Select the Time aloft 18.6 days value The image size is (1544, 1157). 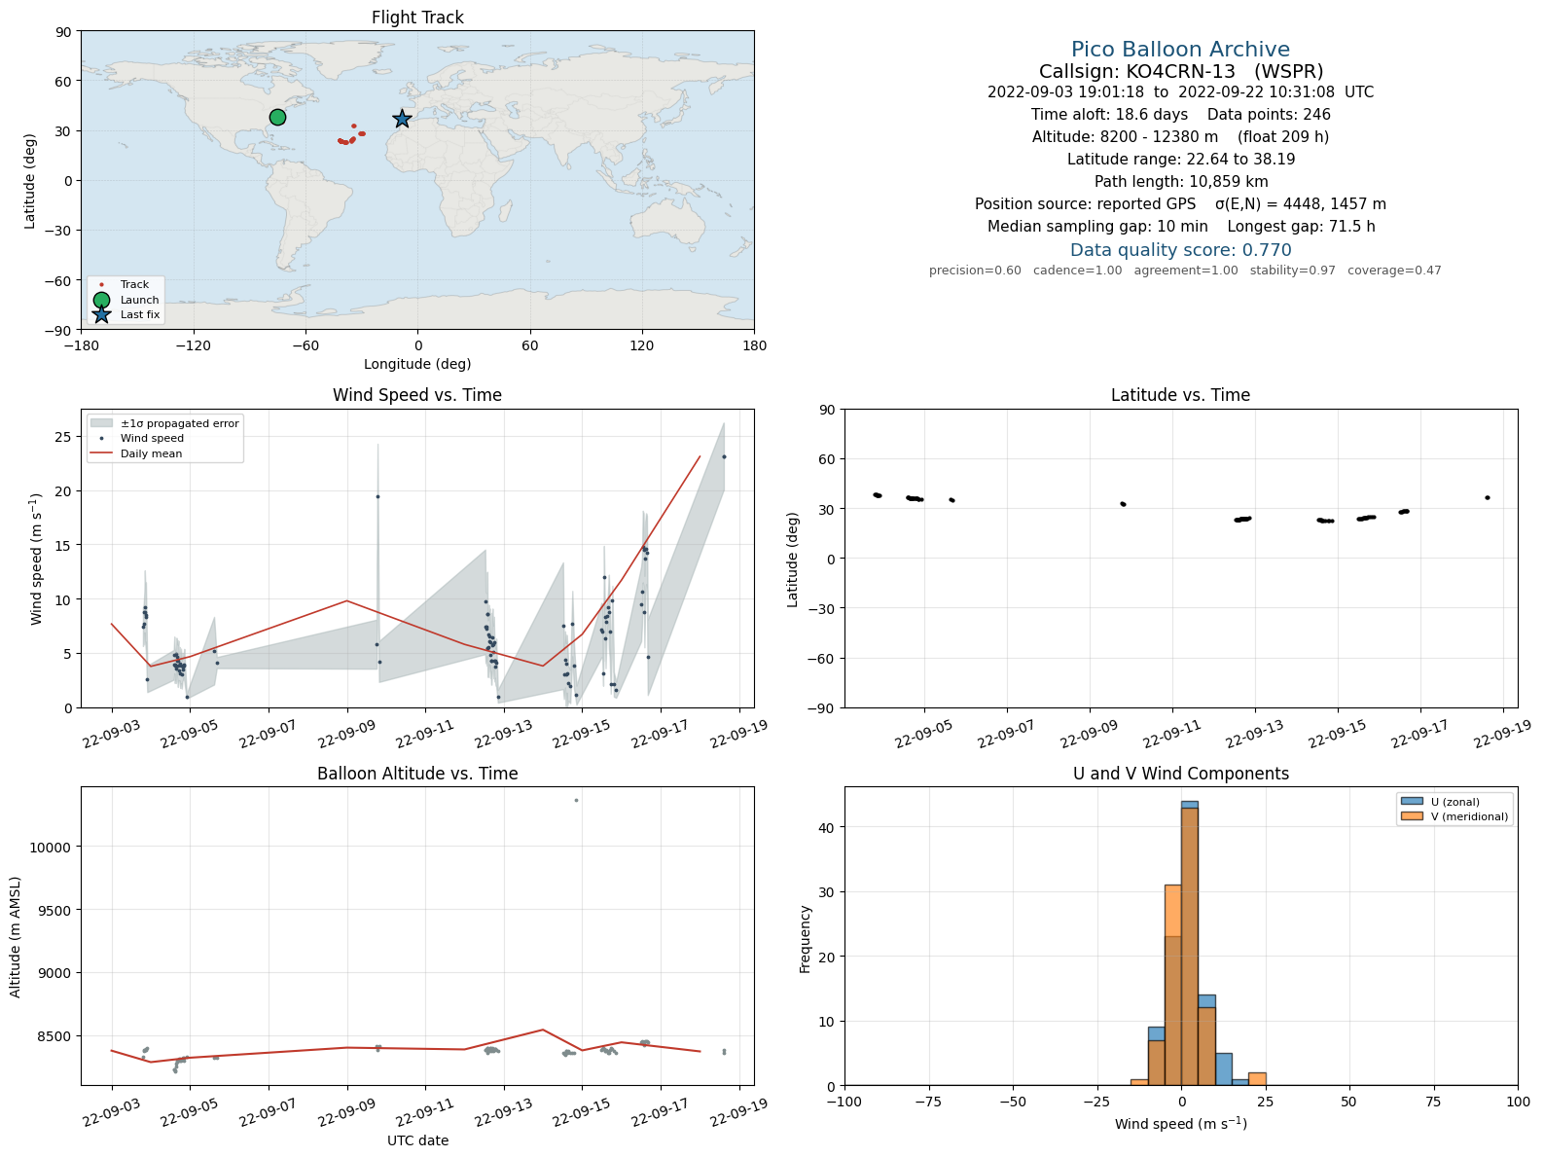coord(1109,115)
